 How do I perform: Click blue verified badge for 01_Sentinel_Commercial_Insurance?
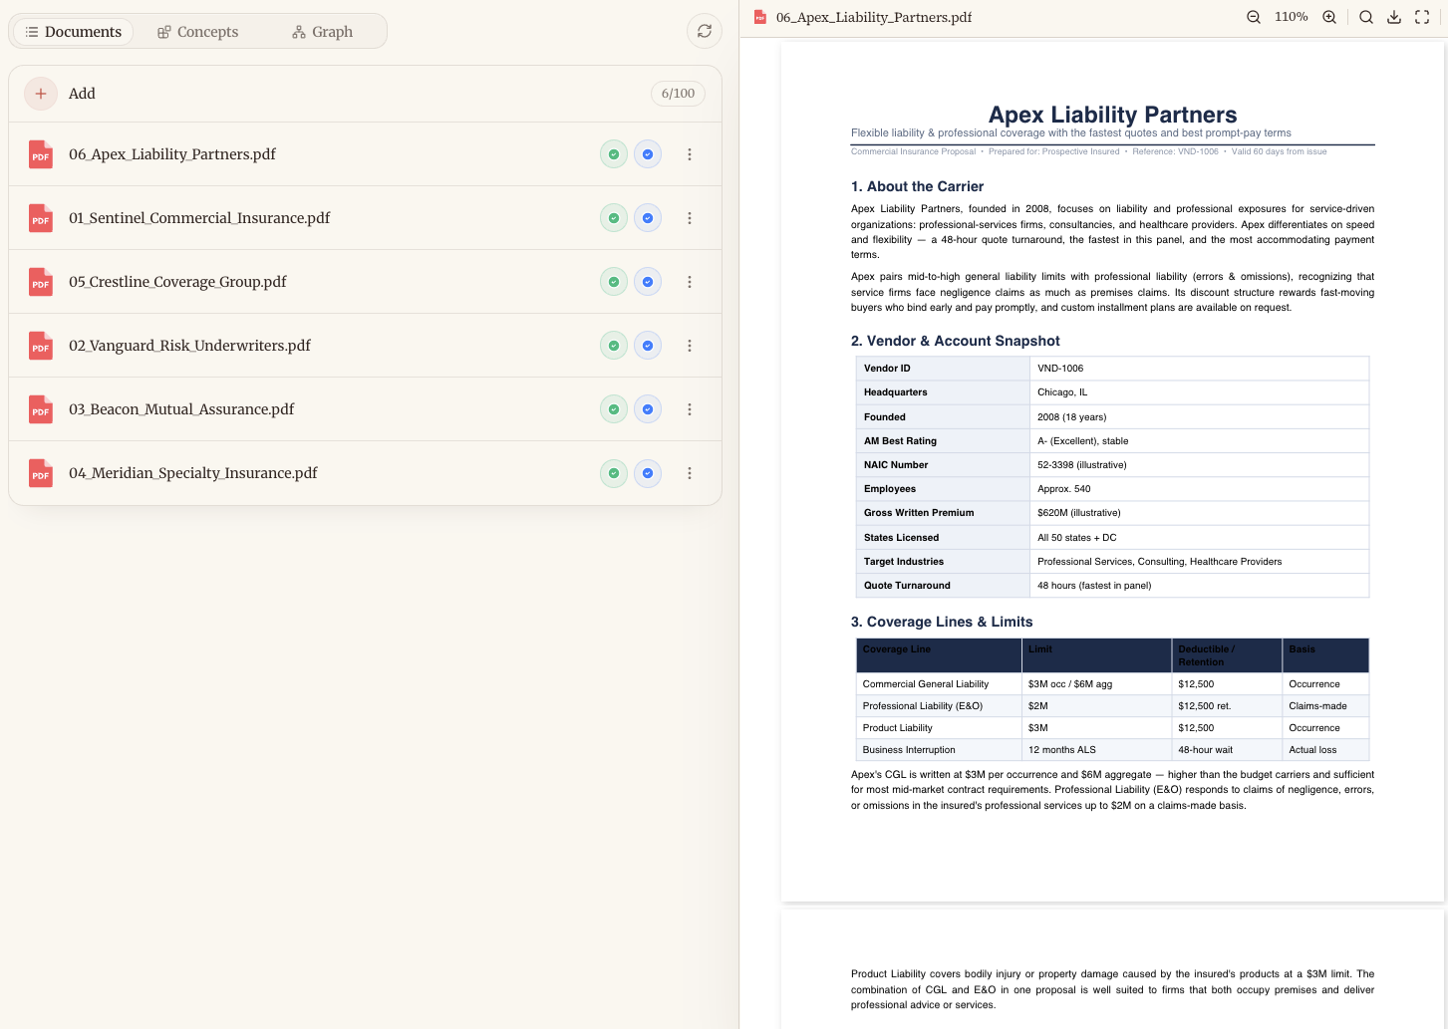pyautogui.click(x=648, y=218)
